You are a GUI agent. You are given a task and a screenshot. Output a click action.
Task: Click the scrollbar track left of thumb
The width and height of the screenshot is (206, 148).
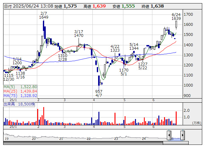coord(83,143)
